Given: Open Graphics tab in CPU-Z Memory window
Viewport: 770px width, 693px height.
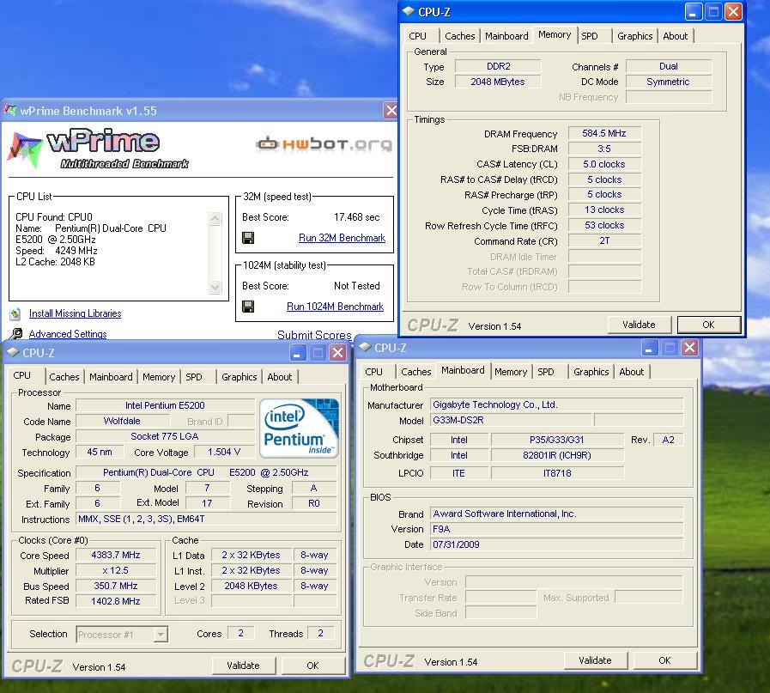Looking at the screenshot, I should (x=634, y=36).
